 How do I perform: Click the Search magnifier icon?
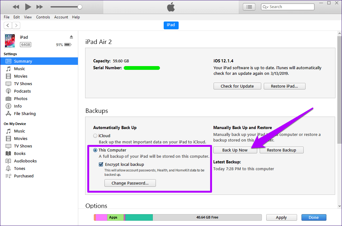(x=265, y=7)
